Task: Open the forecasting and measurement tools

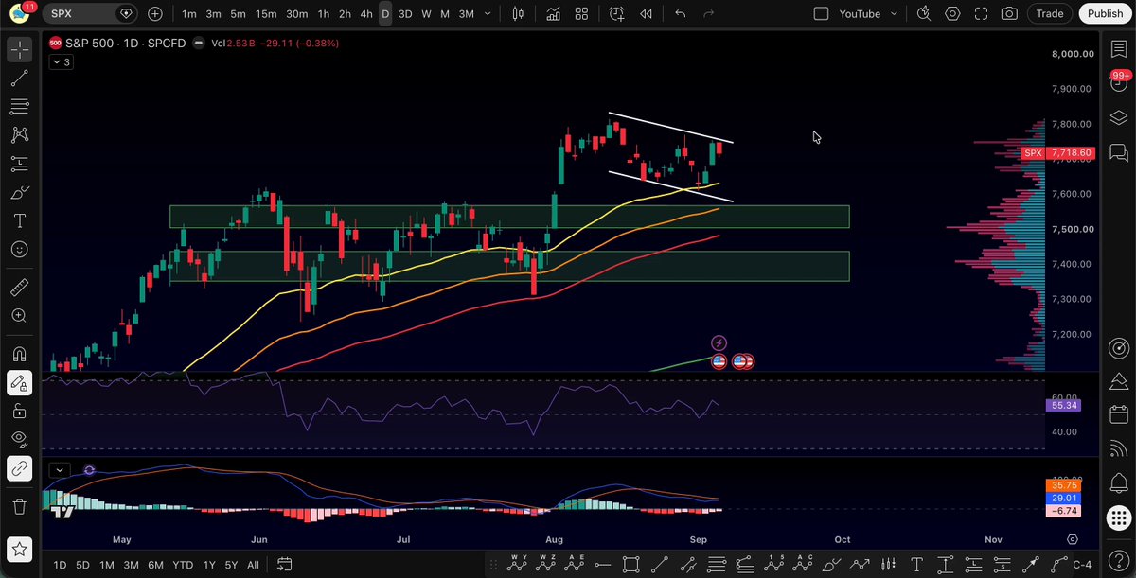Action: coord(20,164)
